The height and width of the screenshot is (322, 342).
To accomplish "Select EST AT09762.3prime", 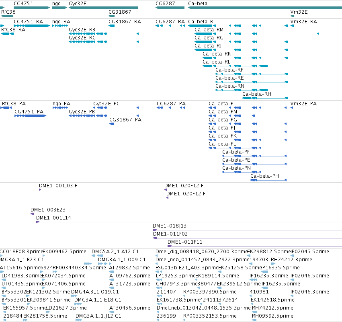I will pyautogui.click(x=129, y=276).
